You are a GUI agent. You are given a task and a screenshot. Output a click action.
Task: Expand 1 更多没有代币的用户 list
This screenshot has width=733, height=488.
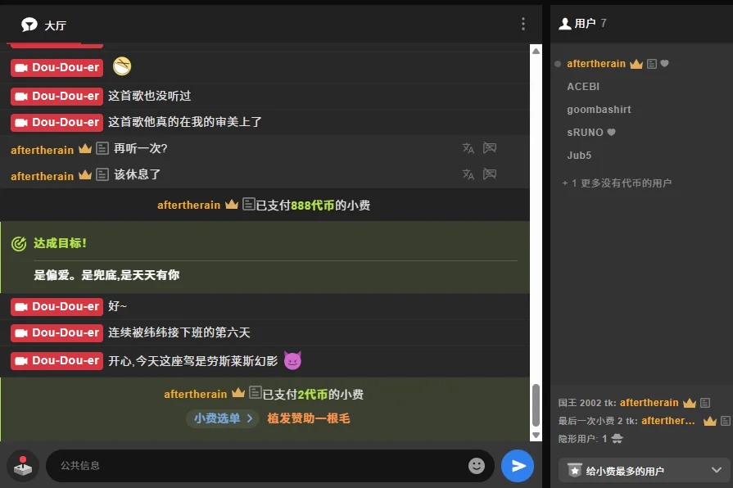tap(617, 183)
